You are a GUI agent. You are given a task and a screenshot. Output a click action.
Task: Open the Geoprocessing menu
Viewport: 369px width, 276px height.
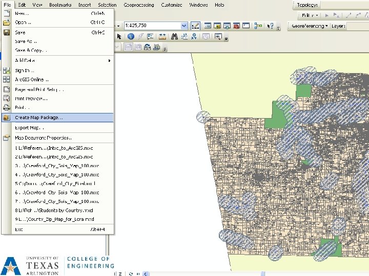click(139, 5)
